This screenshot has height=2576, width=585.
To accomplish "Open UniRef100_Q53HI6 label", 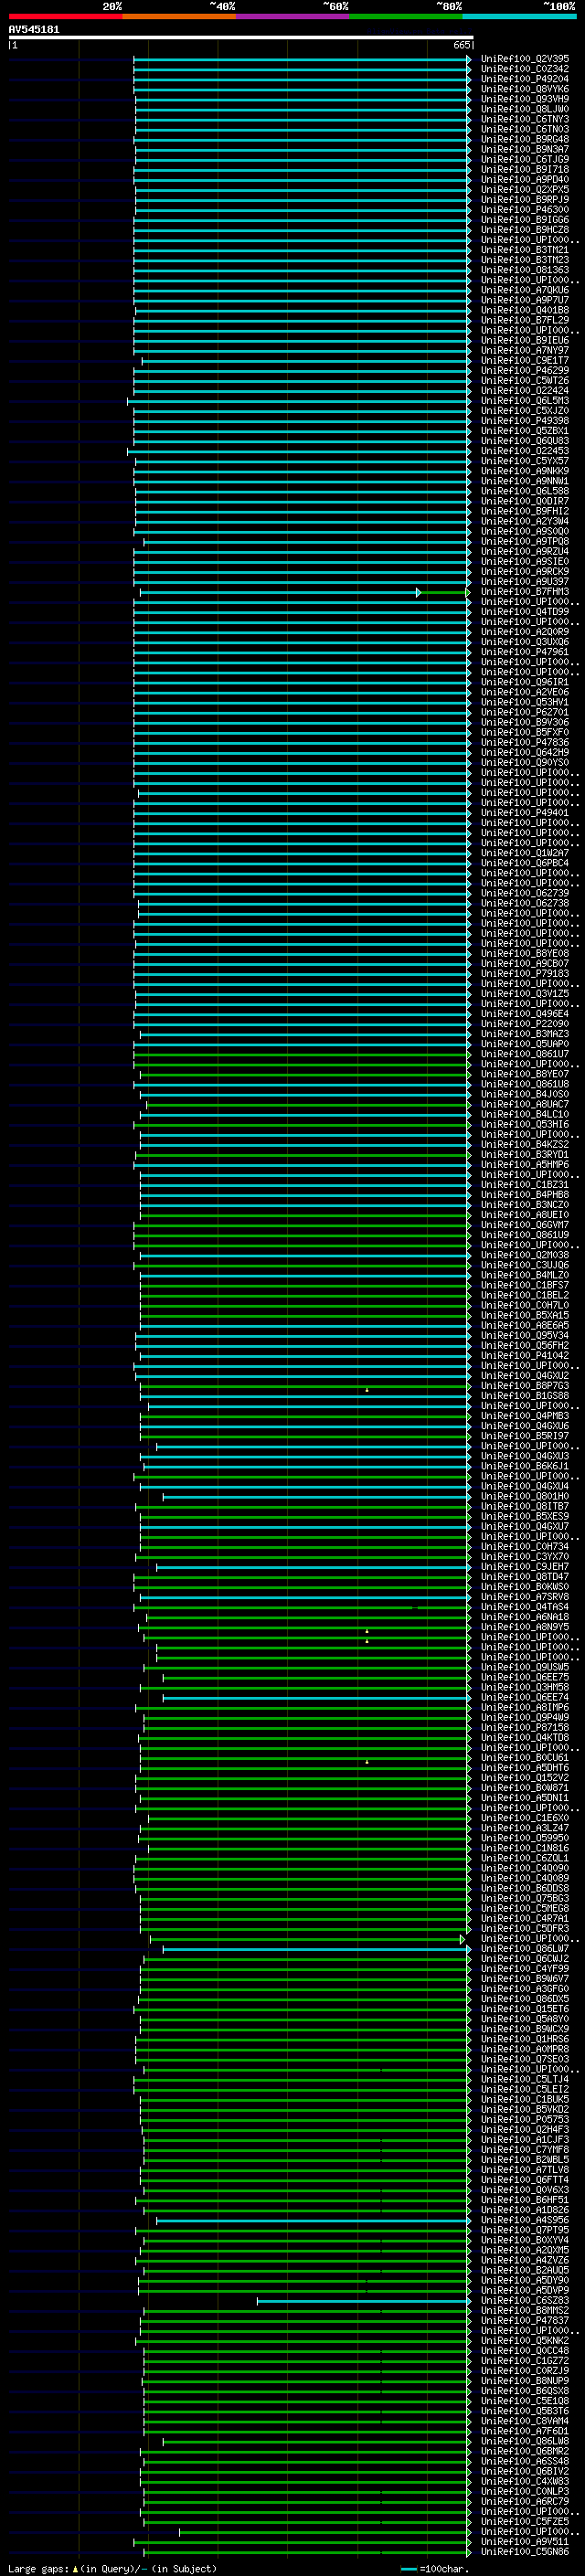I will [524, 1124].
